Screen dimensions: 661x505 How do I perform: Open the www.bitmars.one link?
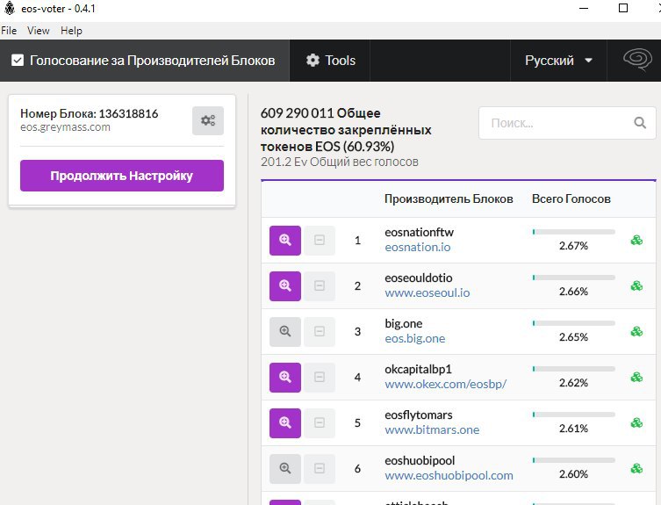[x=432, y=429]
